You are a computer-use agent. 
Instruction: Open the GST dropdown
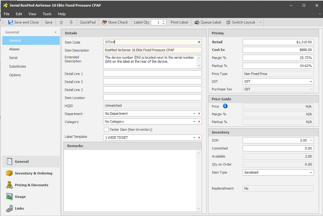click(311, 81)
